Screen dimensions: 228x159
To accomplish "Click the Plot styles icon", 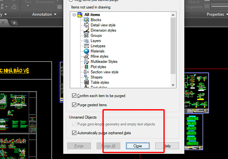I will [86, 67].
